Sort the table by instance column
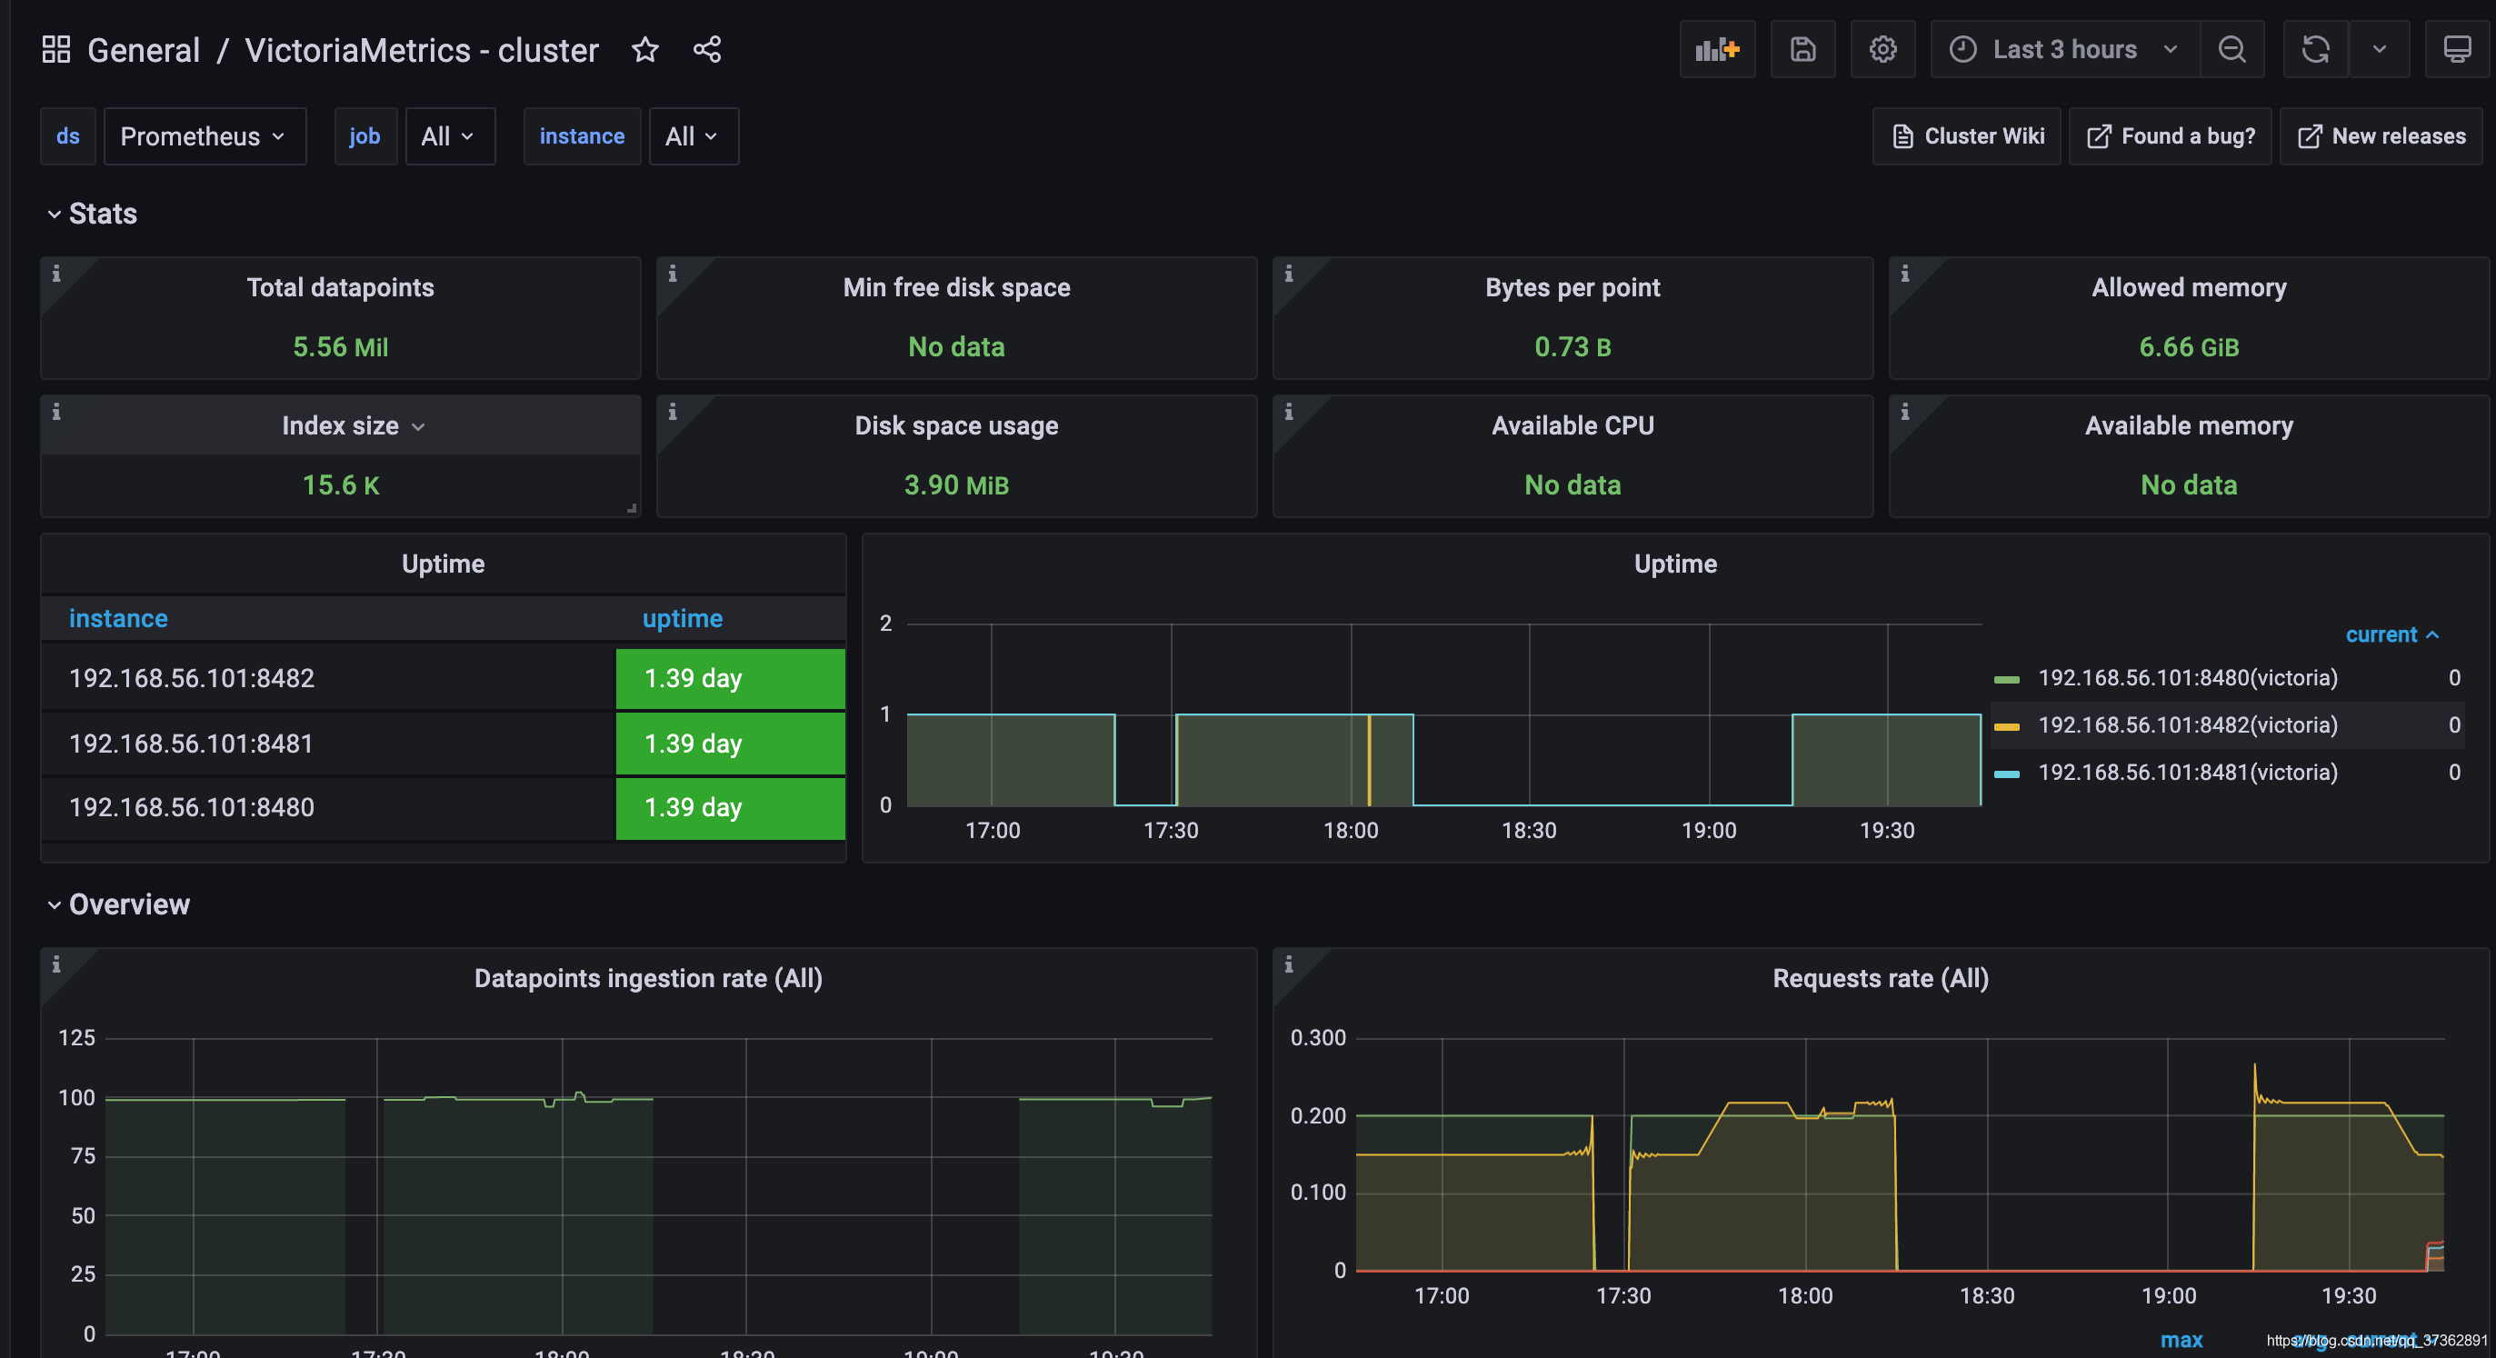 pos(118,619)
